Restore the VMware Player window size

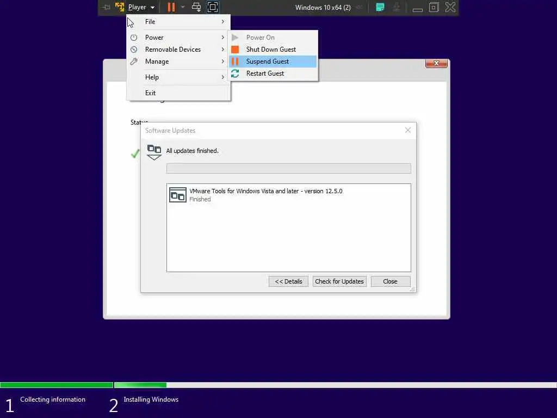click(434, 7)
